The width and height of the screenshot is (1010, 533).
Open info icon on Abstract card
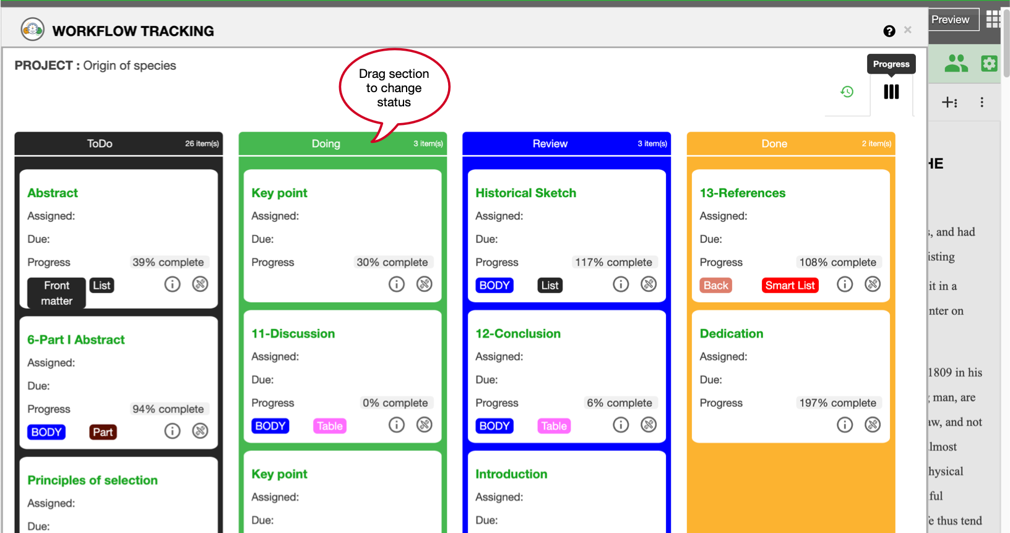point(172,284)
